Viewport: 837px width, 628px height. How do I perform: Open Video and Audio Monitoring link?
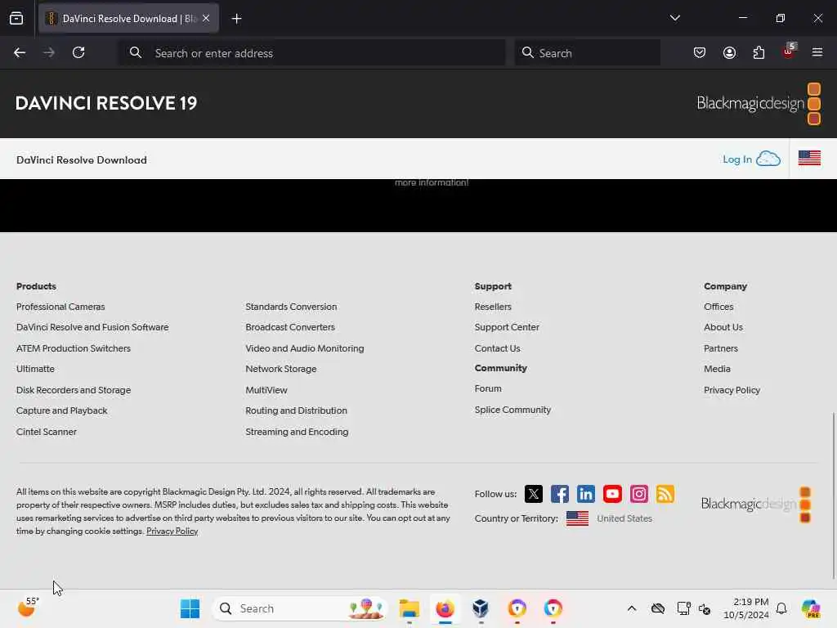click(304, 348)
